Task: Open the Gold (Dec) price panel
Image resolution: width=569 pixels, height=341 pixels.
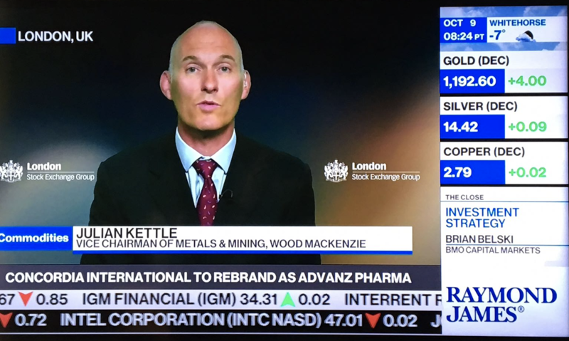Action: pos(504,73)
